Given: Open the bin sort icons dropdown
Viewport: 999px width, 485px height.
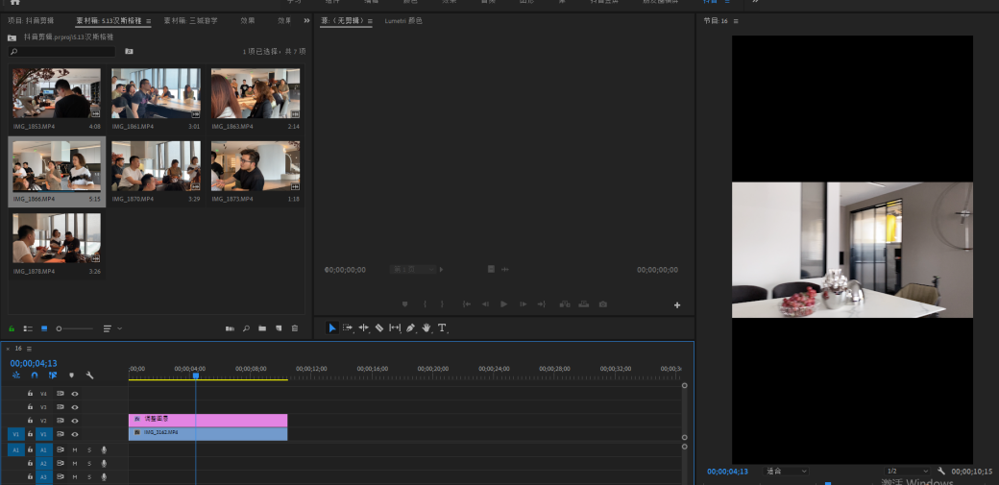Looking at the screenshot, I should (112, 328).
